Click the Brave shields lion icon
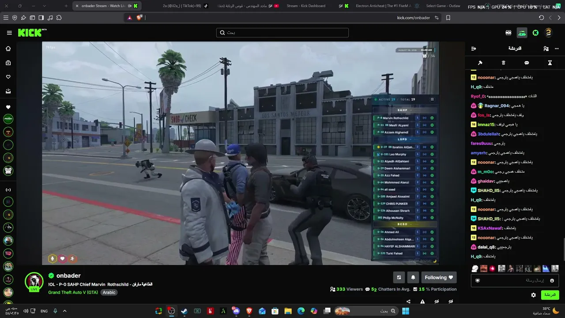 [x=139, y=18]
